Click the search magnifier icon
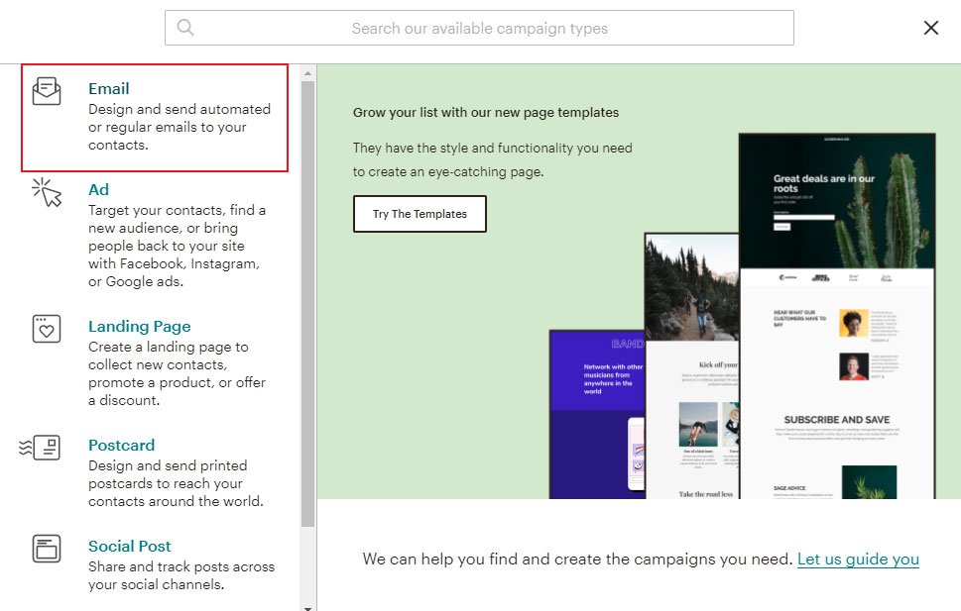 coord(185,28)
